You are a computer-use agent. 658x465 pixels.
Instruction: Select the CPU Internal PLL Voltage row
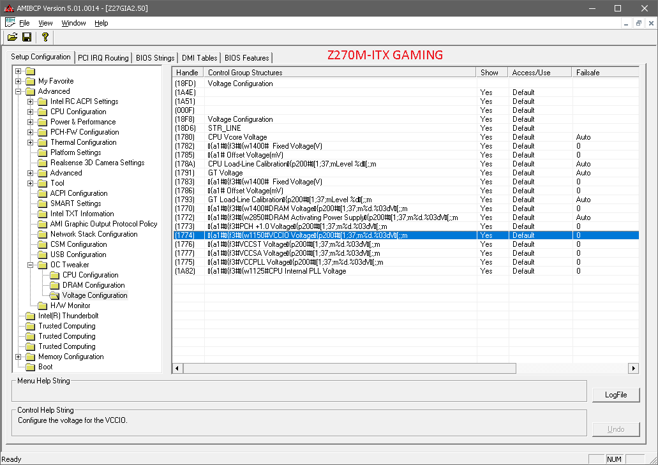(406, 271)
